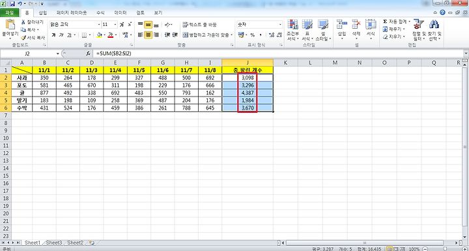The width and height of the screenshot is (469, 251).
Task: Open the Fill (채우기) dropdown
Action: coord(394,29)
